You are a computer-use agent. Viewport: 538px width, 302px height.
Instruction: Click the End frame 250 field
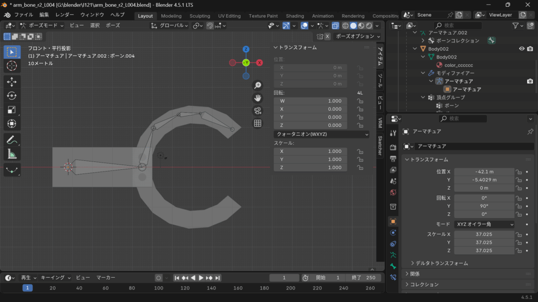click(x=364, y=278)
